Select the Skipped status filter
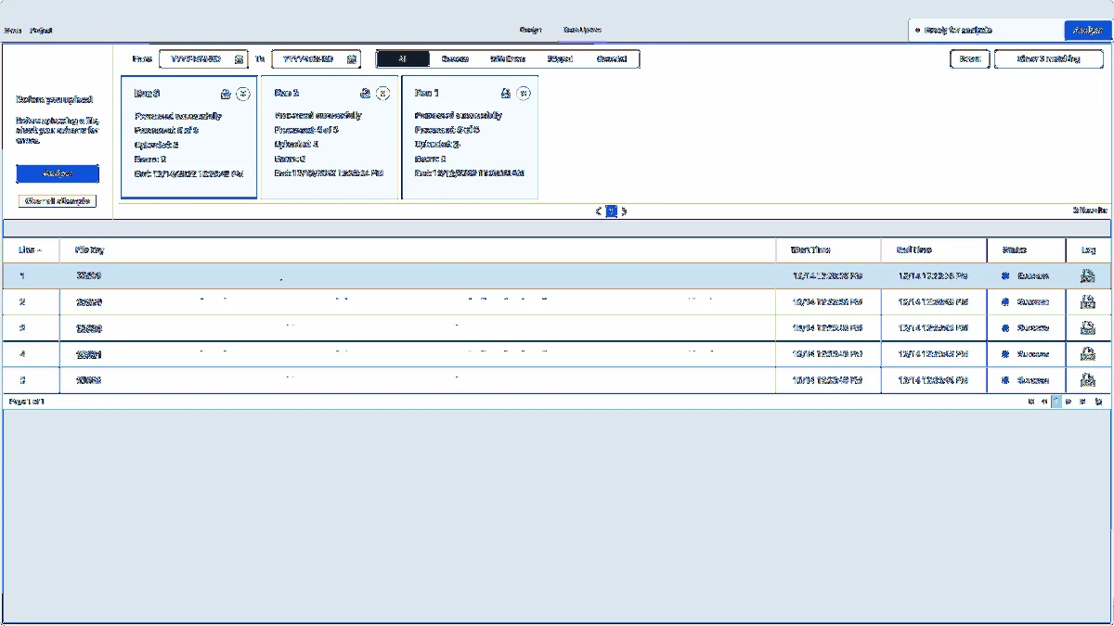The height and width of the screenshot is (626, 1114). 560,58
